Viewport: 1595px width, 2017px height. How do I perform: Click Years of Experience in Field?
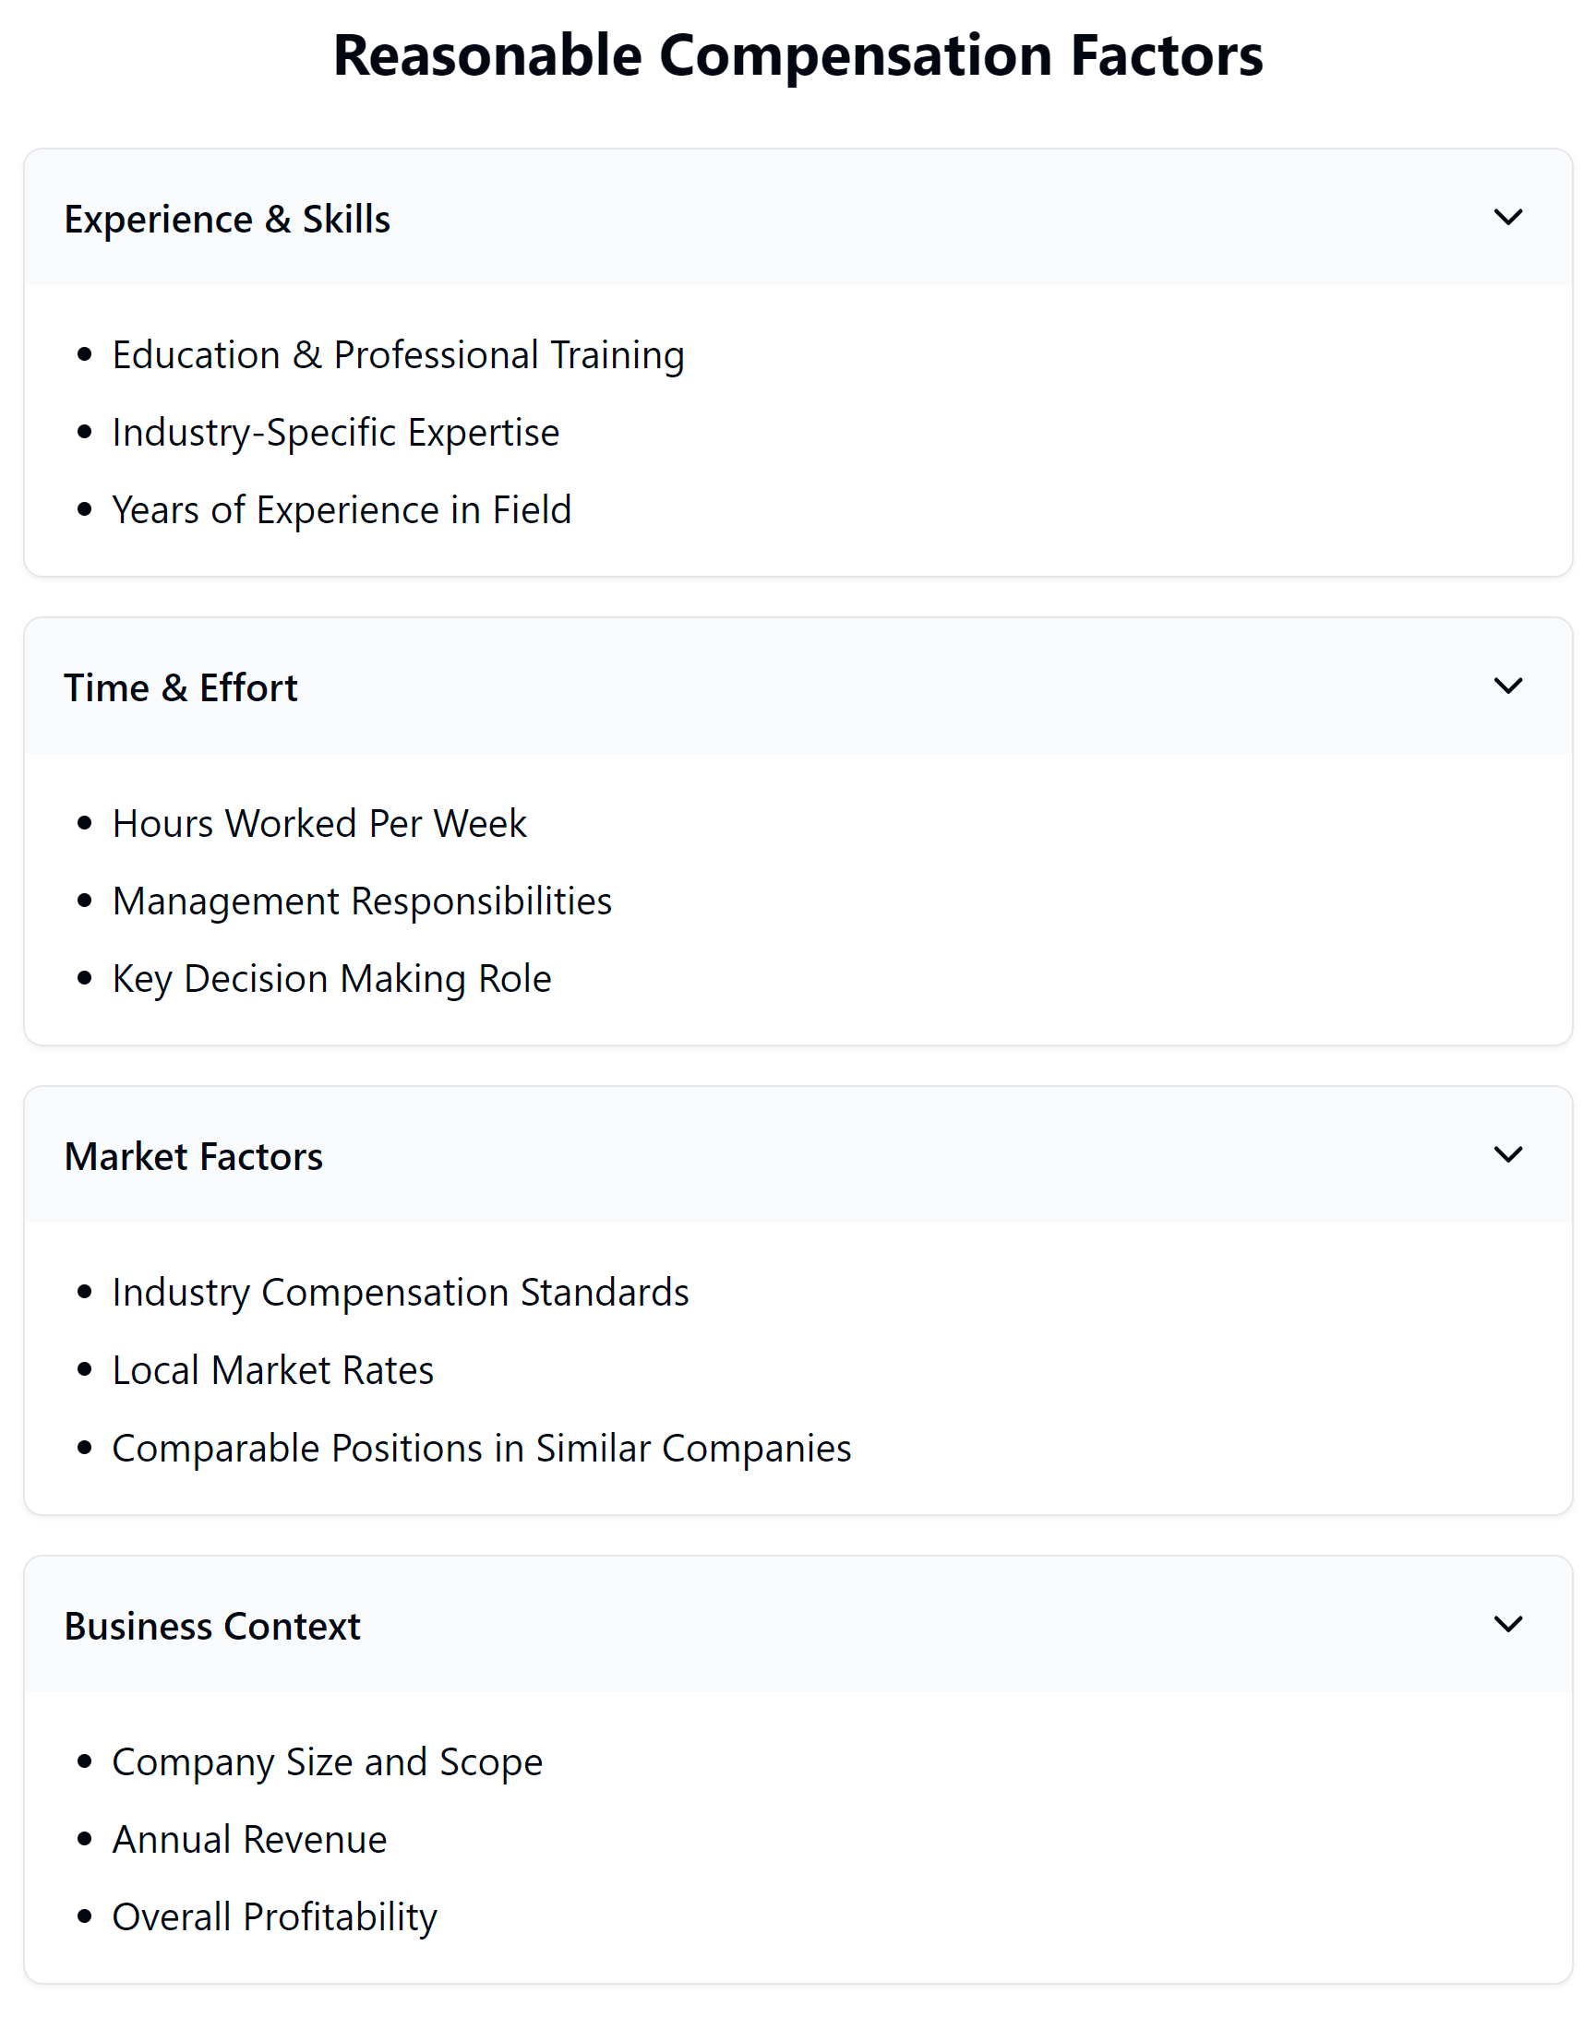tap(341, 509)
